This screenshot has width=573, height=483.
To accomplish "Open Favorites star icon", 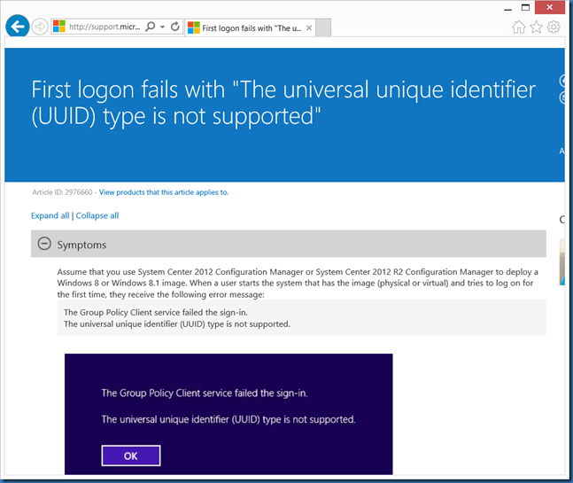I will 536,27.
